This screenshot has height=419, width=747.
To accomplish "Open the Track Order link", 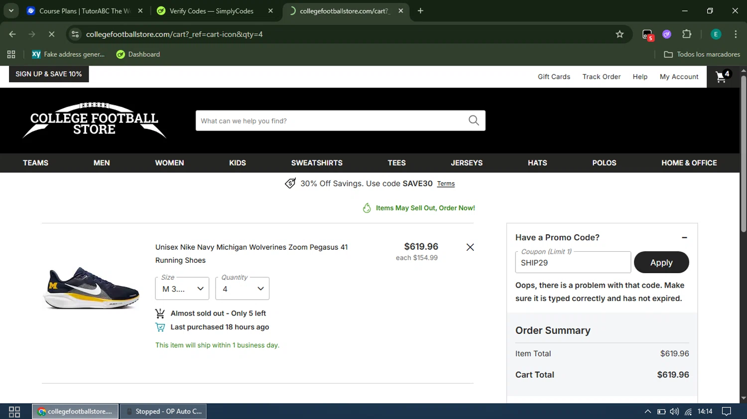I will pos(602,77).
